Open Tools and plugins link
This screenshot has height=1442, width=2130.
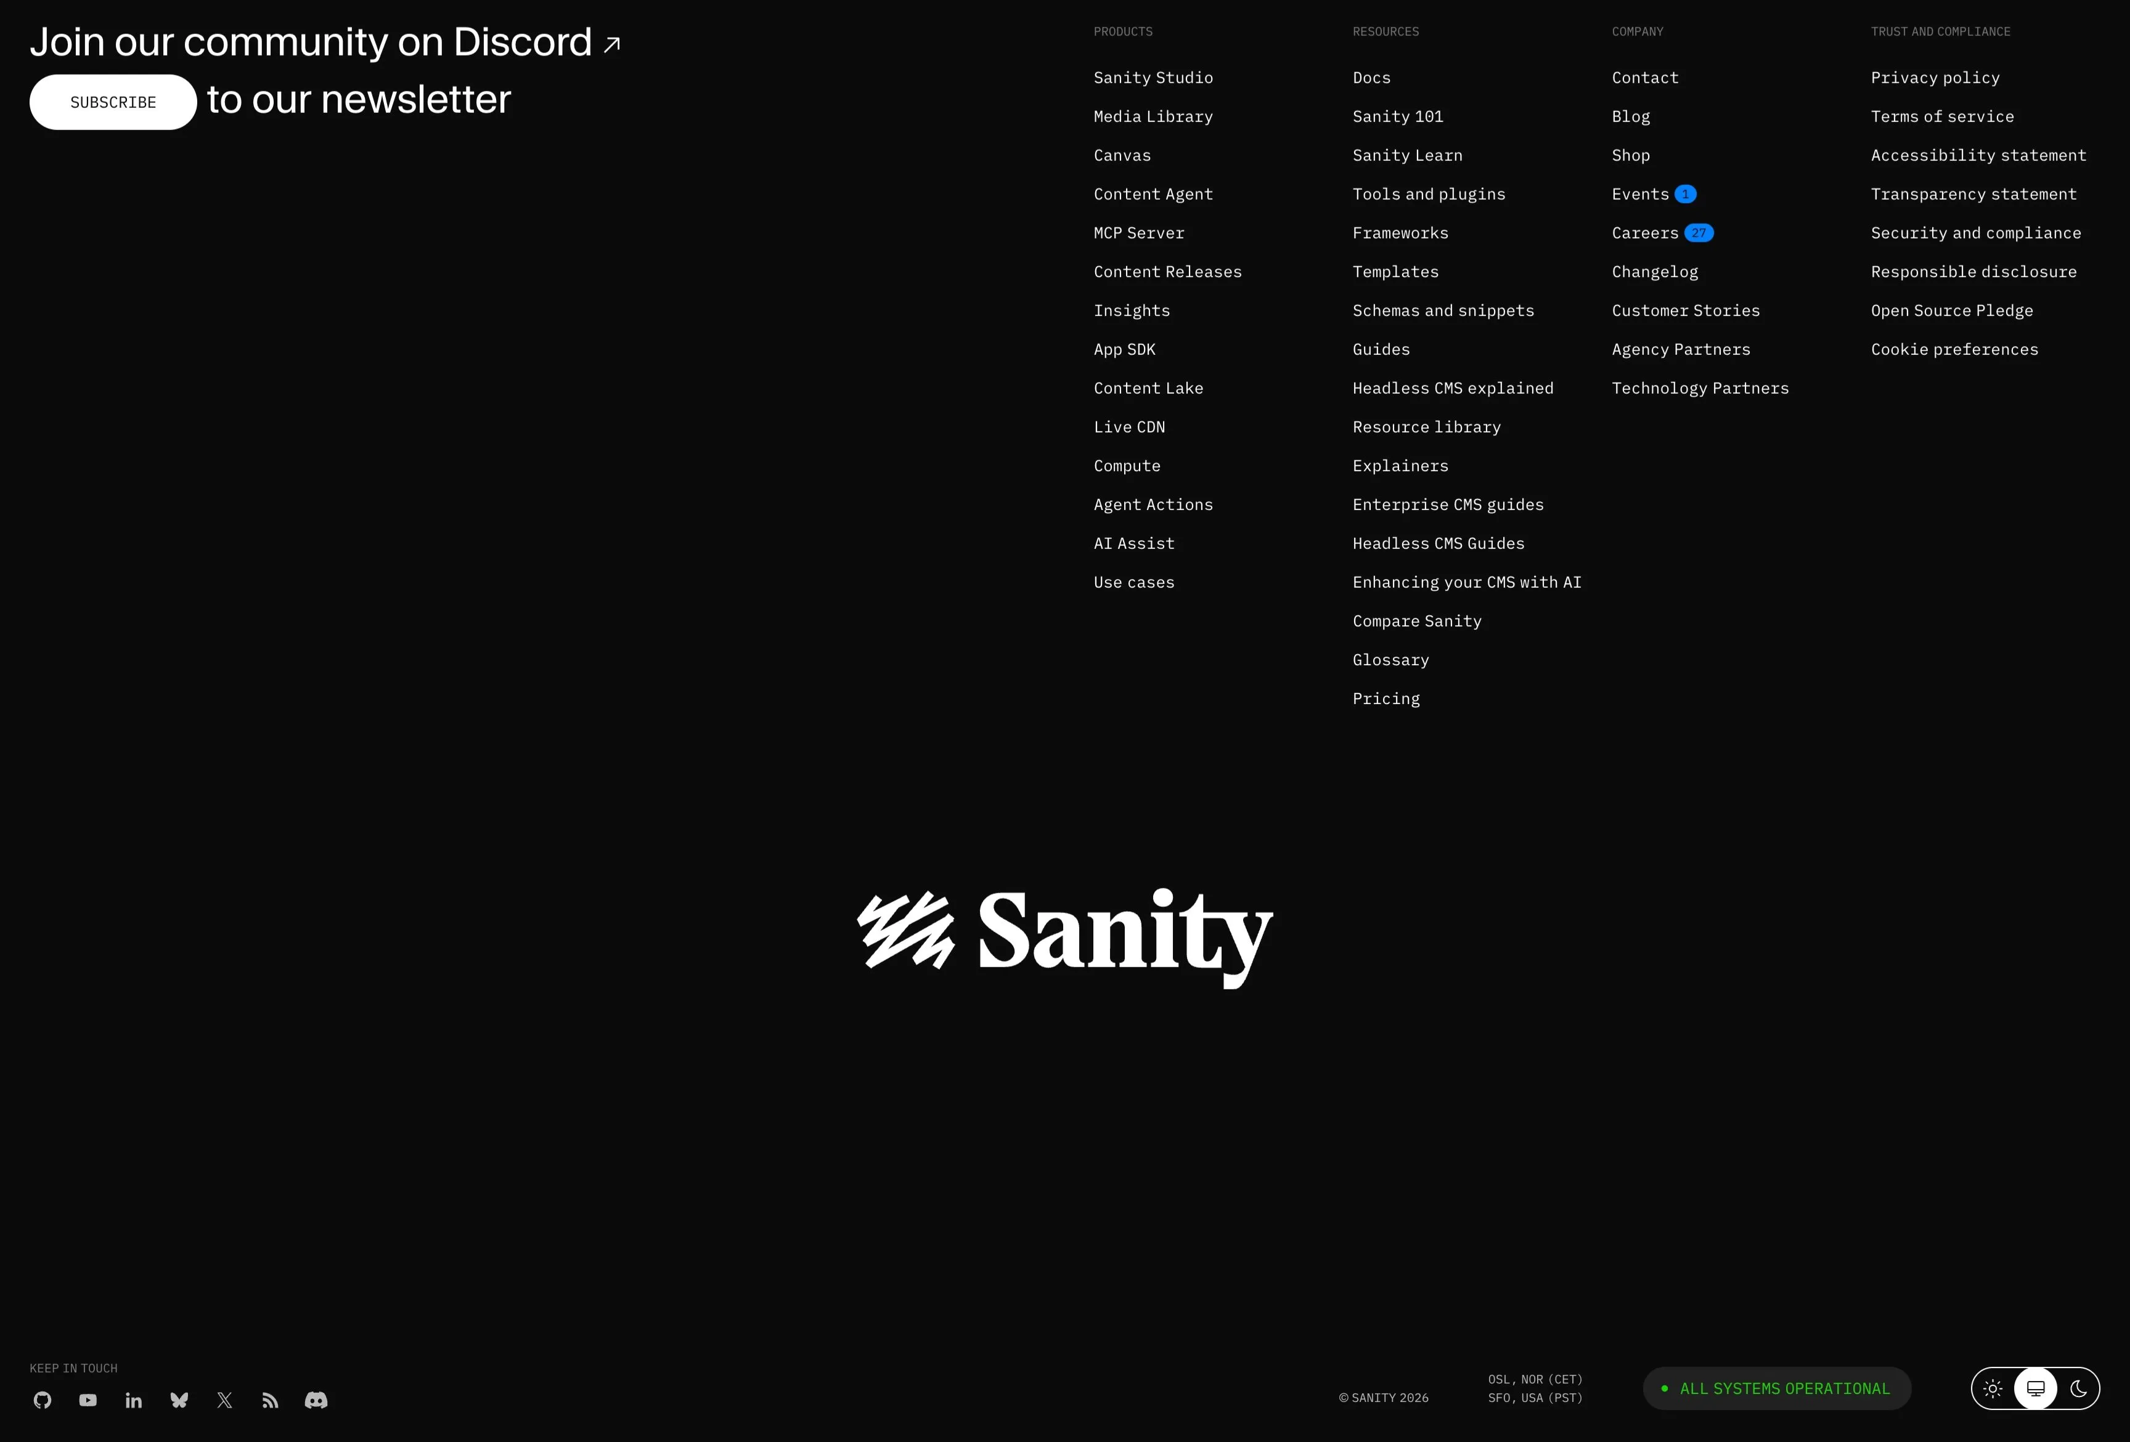tap(1429, 194)
